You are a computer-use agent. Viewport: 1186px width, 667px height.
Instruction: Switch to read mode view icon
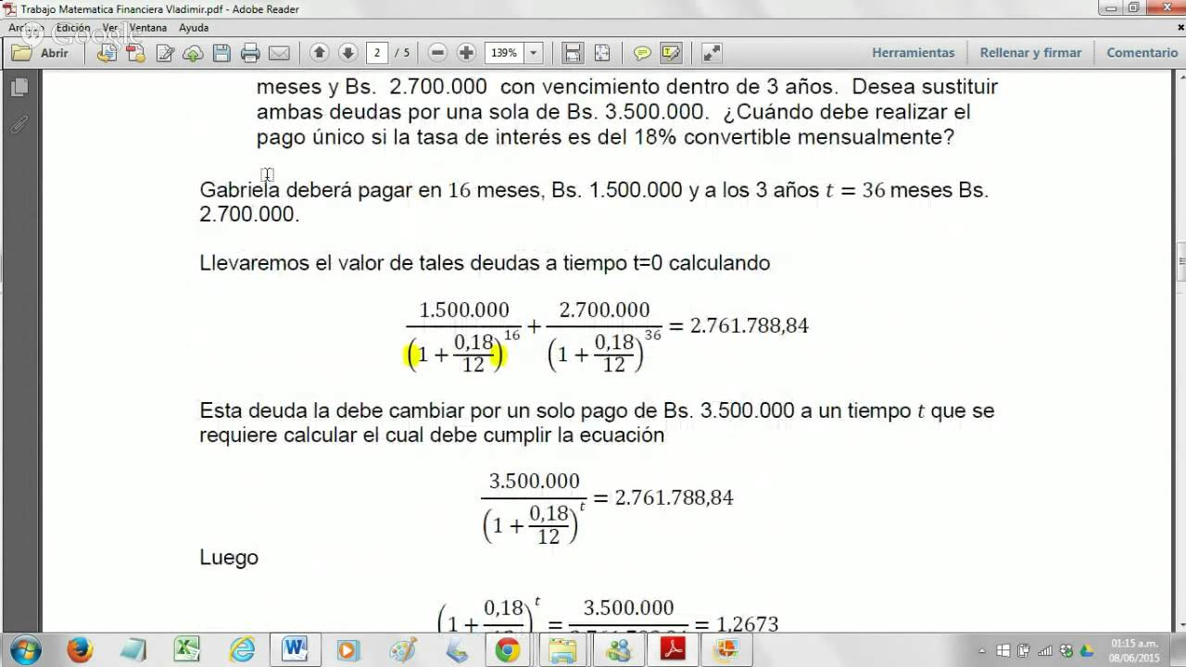point(712,53)
